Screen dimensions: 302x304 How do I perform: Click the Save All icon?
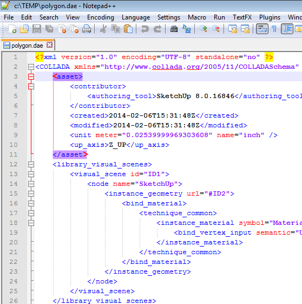point(49,29)
